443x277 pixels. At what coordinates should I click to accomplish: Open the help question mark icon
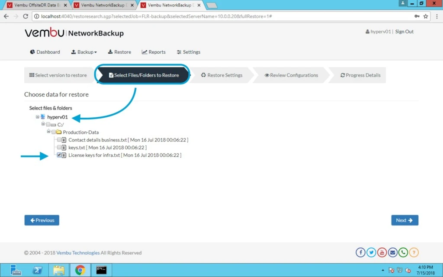(x=414, y=252)
